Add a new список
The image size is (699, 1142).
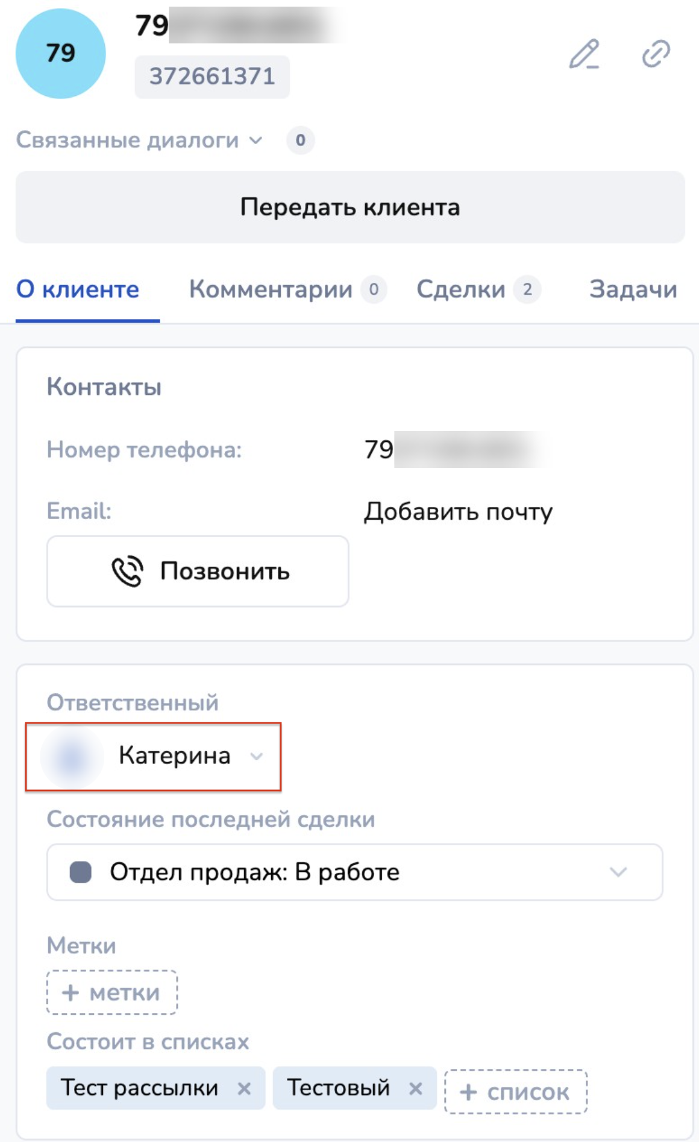coord(515,1092)
